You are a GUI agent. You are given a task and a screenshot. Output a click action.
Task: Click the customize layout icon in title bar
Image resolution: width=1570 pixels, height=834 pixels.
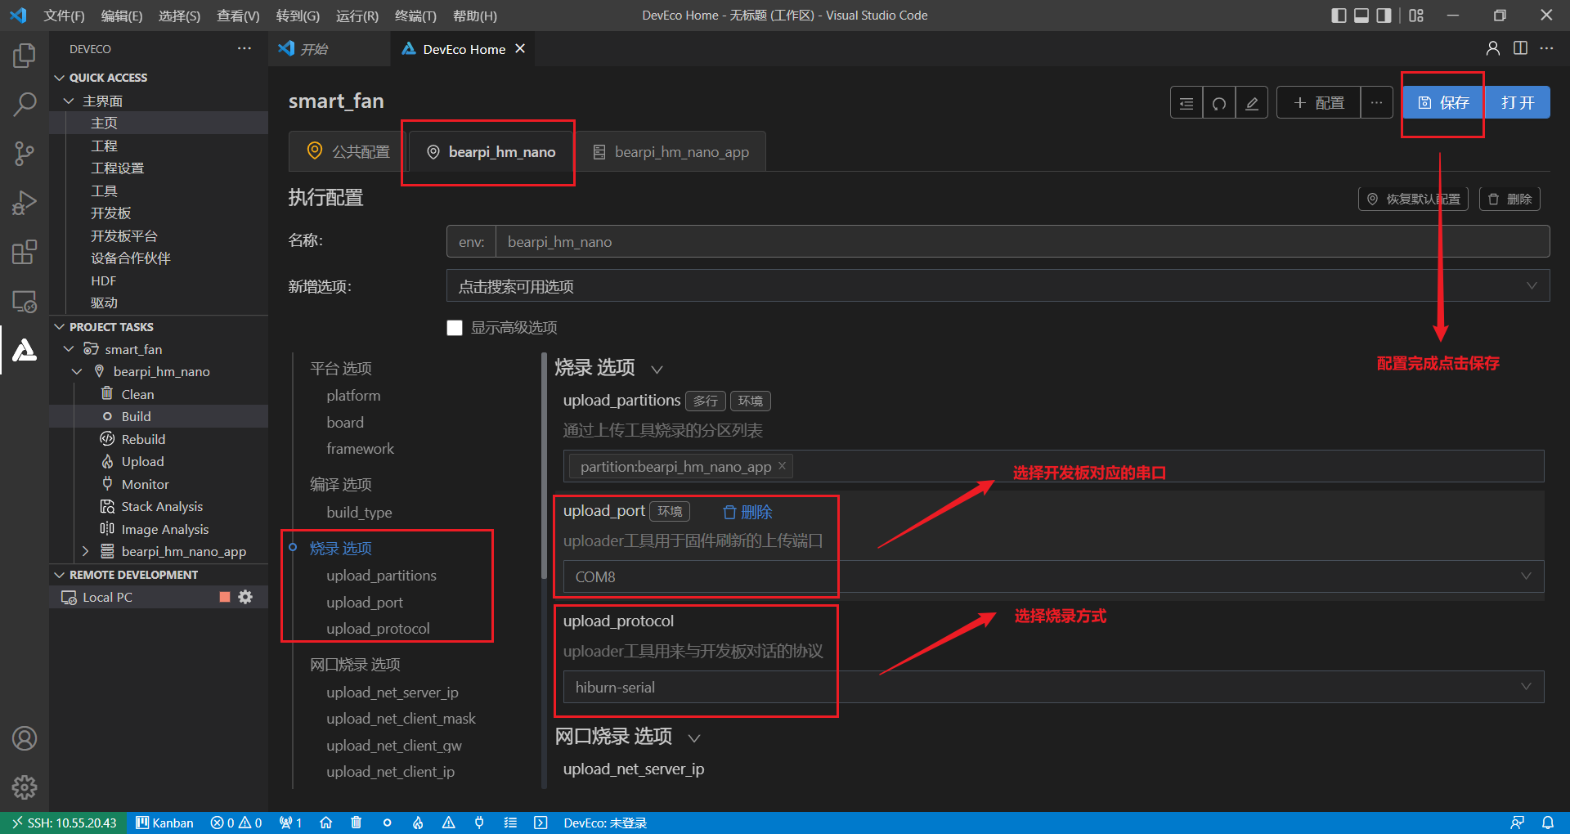point(1416,16)
